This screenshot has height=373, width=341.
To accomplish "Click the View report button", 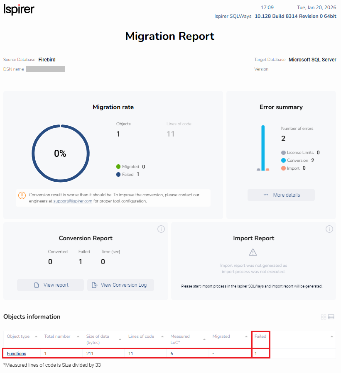I will (x=50, y=285).
